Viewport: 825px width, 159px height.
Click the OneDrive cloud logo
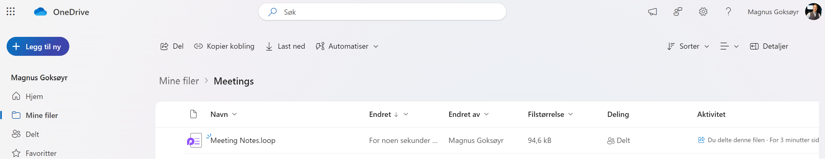pos(40,12)
